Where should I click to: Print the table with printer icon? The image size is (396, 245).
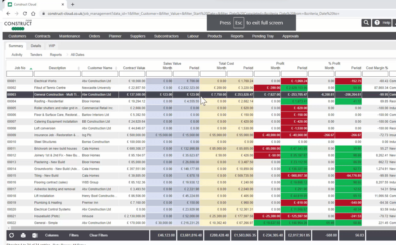coord(23,235)
